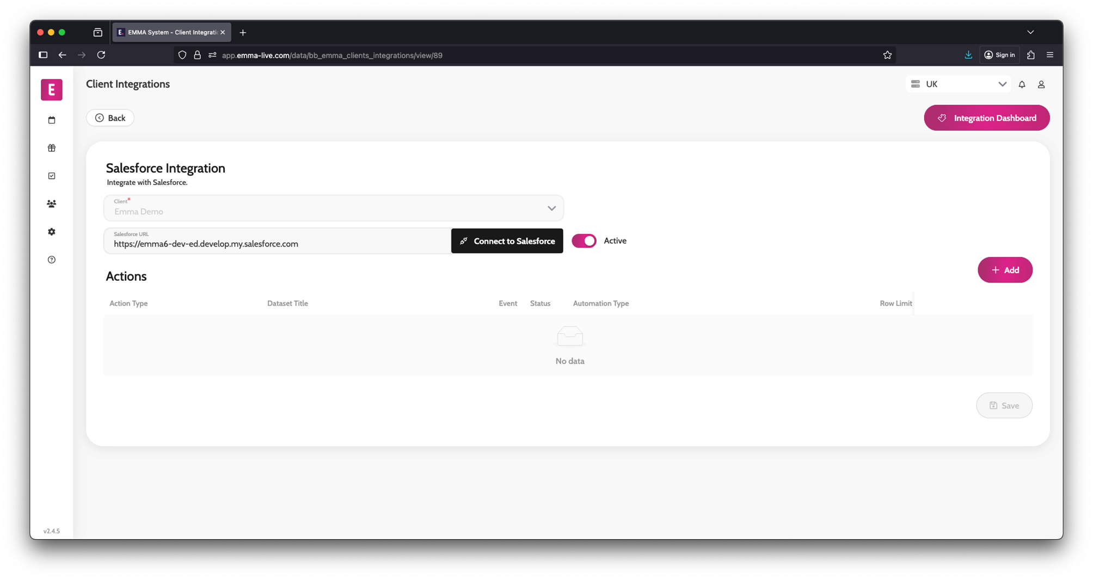Screen dimensions: 1093x579
Task: Click Connect to Salesforce
Action: point(507,241)
